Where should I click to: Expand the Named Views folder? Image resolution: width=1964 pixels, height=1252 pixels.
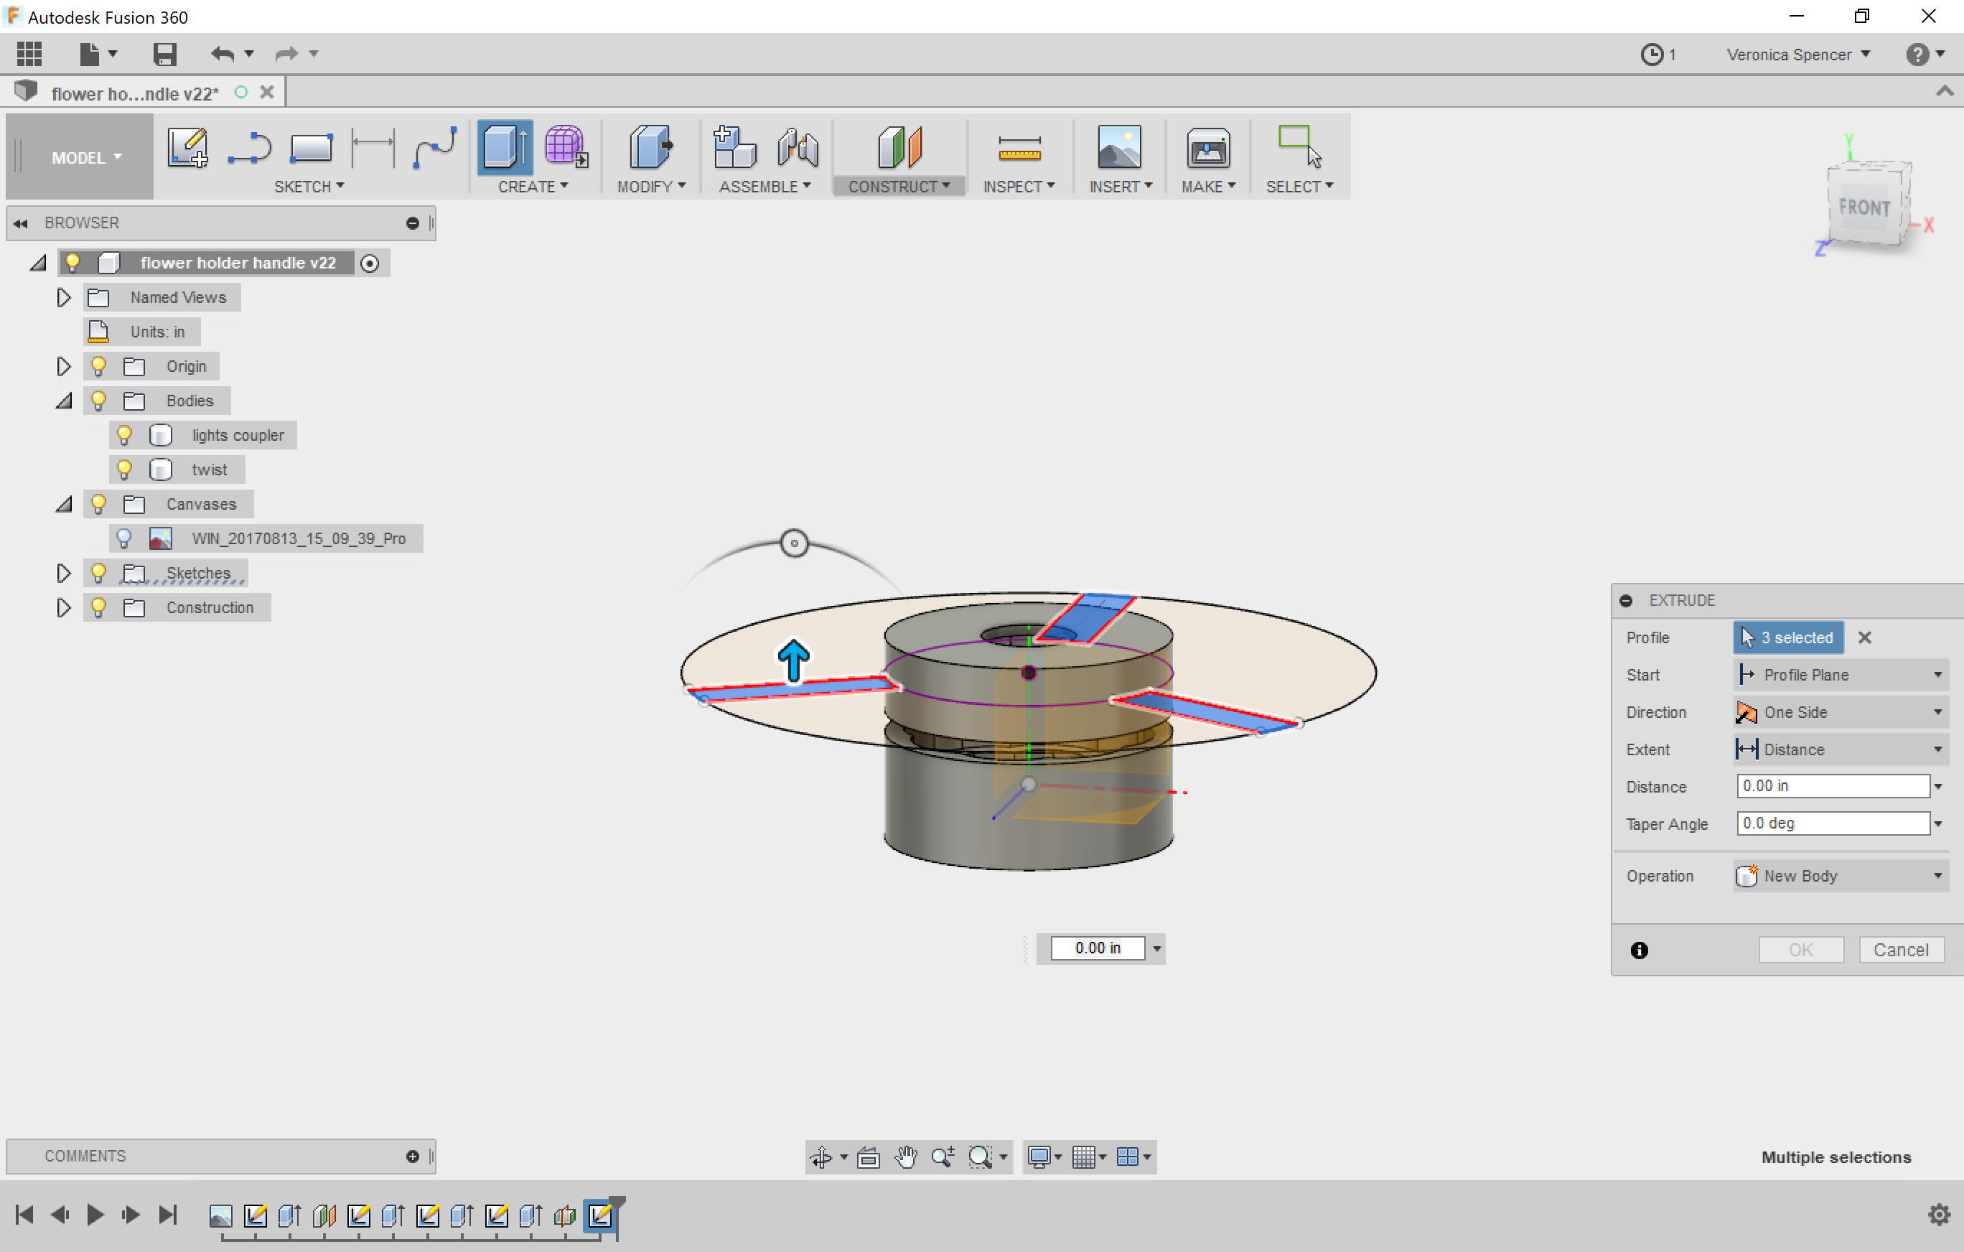(x=62, y=298)
